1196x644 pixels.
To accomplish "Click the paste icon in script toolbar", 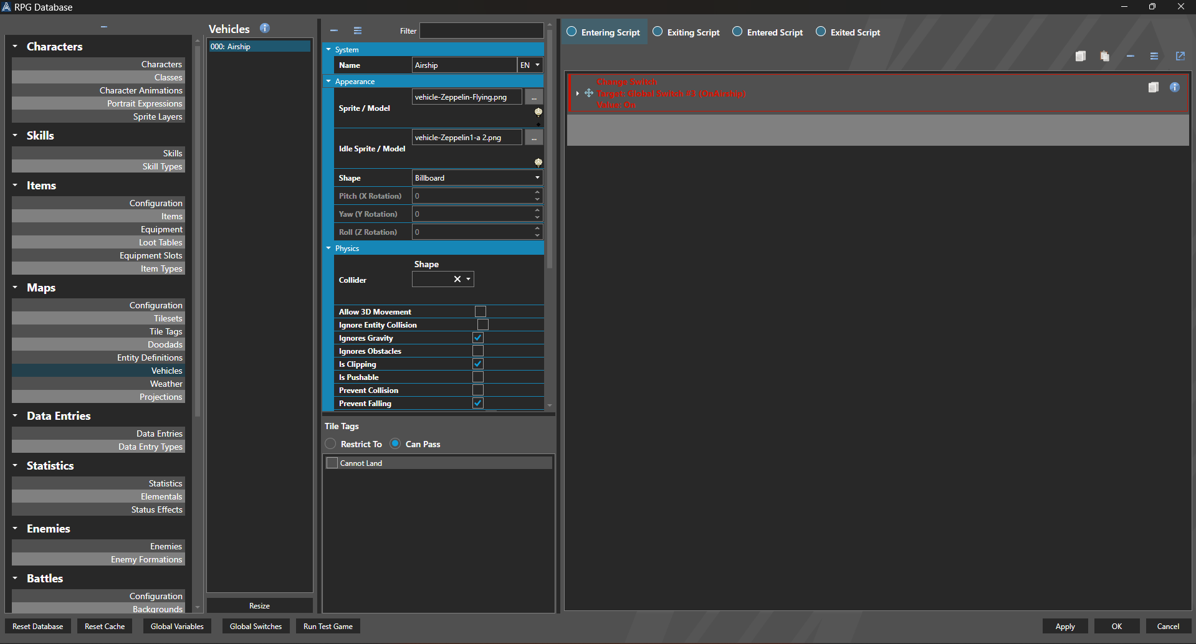I will (x=1104, y=56).
